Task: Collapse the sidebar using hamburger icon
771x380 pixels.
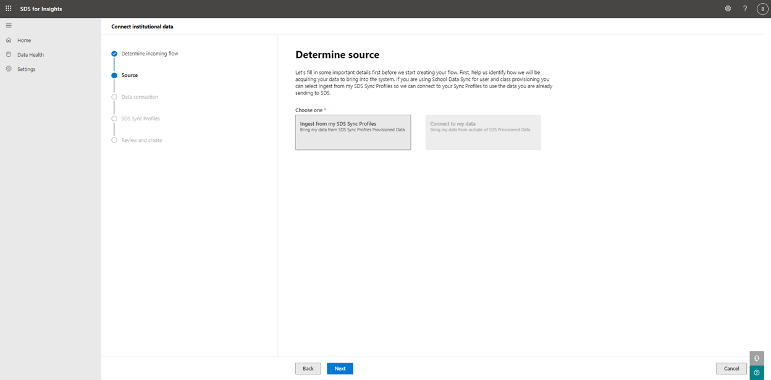Action: (9, 25)
